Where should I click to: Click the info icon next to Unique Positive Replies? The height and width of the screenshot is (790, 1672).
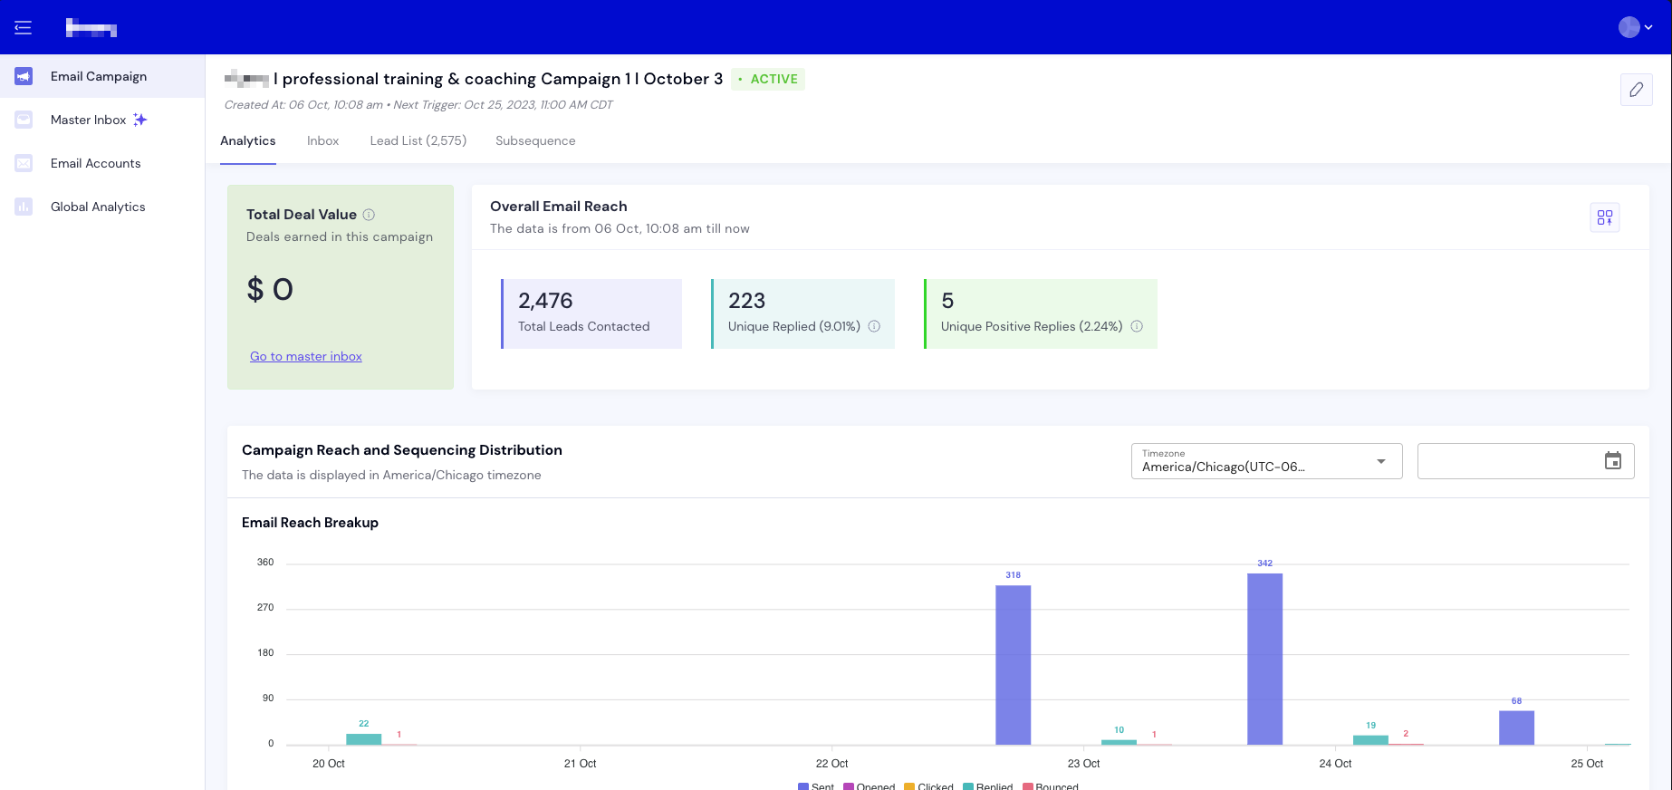(x=1137, y=326)
